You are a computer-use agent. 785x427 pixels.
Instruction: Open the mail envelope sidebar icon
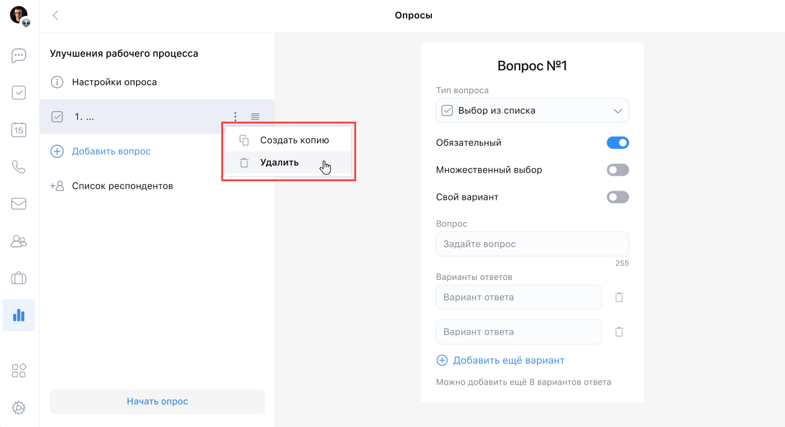click(x=19, y=204)
